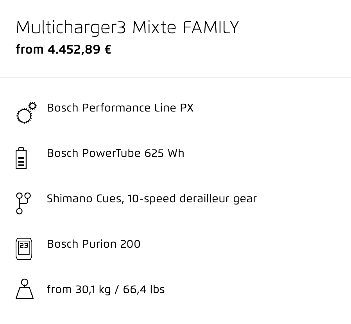Click the small cog atop motor icon
Screen dimensions: 351x324
[33, 106]
